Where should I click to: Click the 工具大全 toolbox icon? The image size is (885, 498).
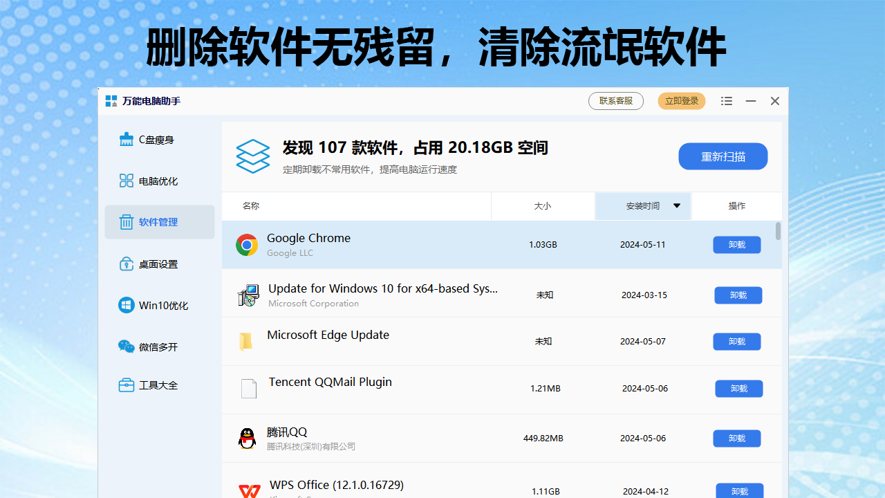point(127,385)
